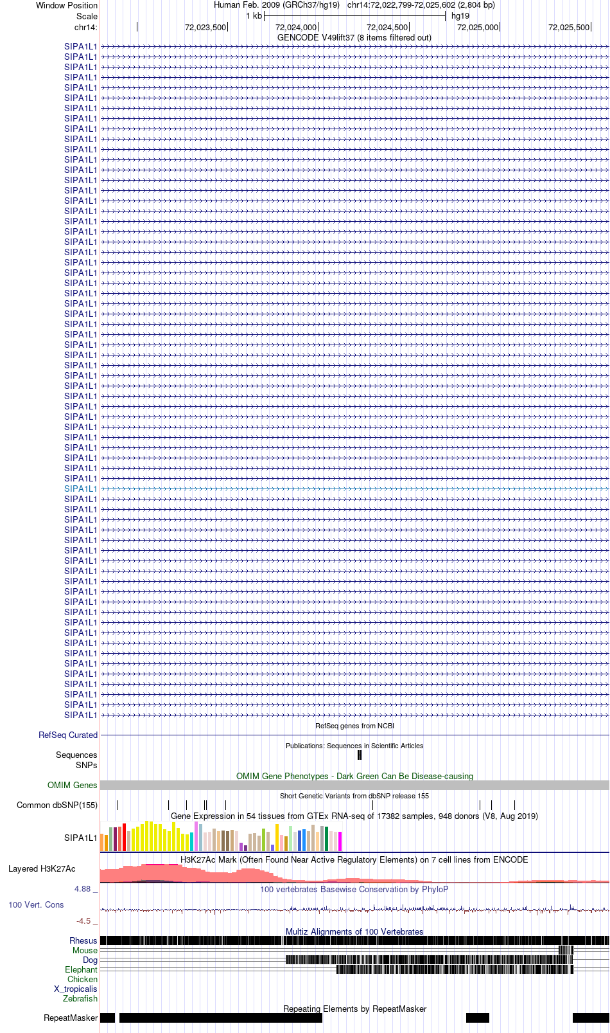Click the RefSeq Curated track label
The height and width of the screenshot is (1033, 610).
coord(68,735)
